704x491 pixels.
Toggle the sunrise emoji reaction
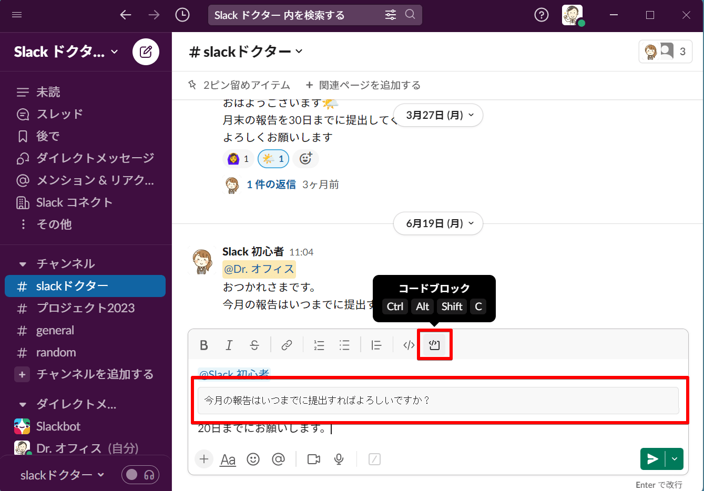coord(273,158)
